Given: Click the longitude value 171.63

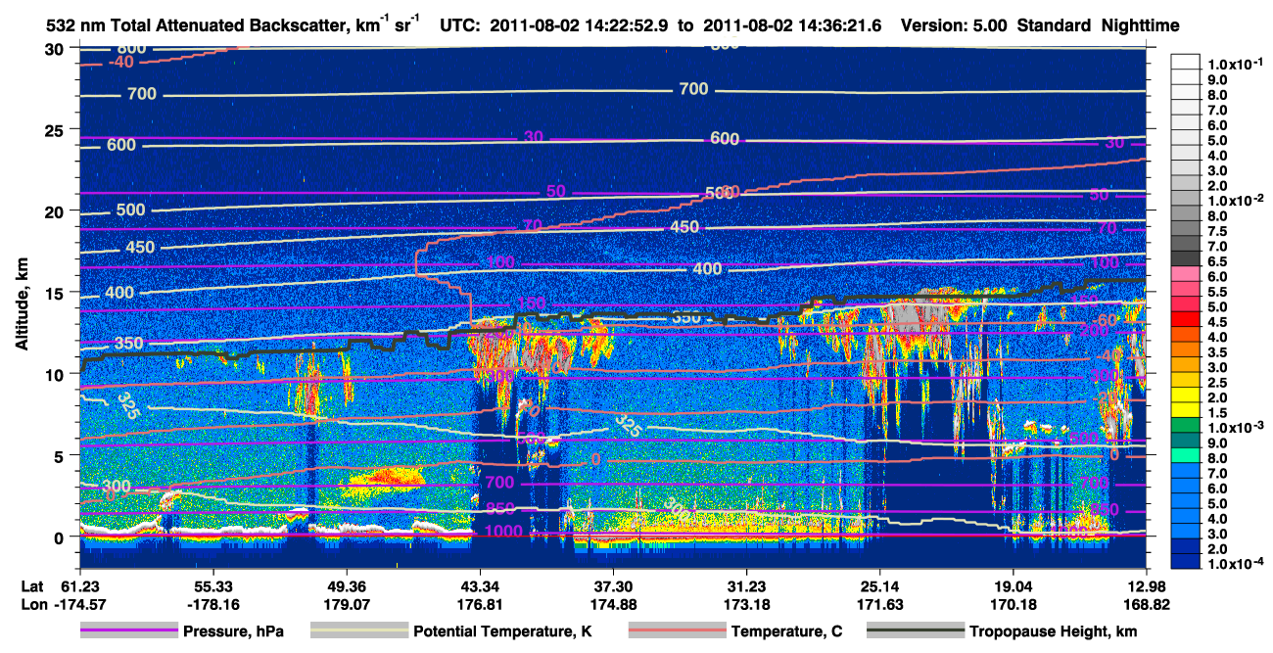Looking at the screenshot, I should 880,604.
